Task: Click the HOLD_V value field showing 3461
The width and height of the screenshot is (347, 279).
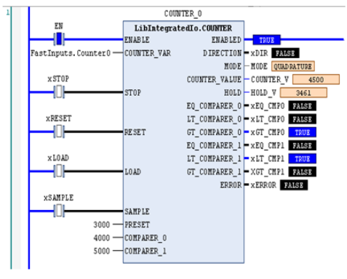Action: (303, 93)
